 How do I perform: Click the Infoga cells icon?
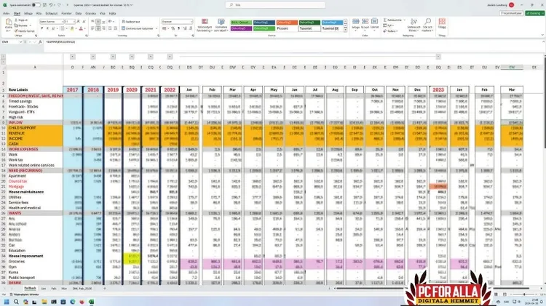[x=356, y=25]
